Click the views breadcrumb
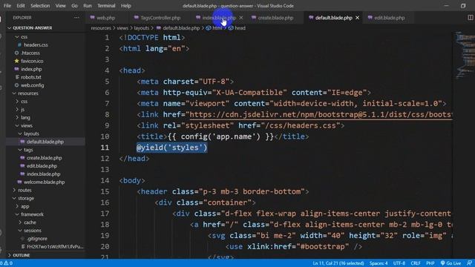Image resolution: width=475 pixels, height=267 pixels. coord(122,28)
